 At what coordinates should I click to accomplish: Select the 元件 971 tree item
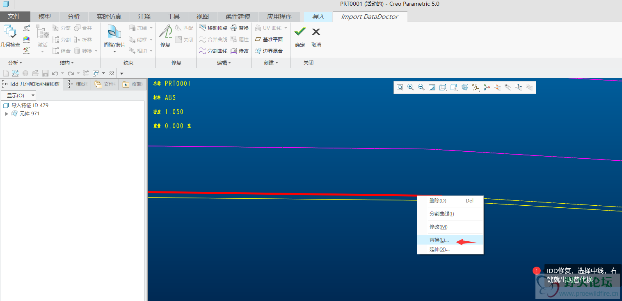25,114
